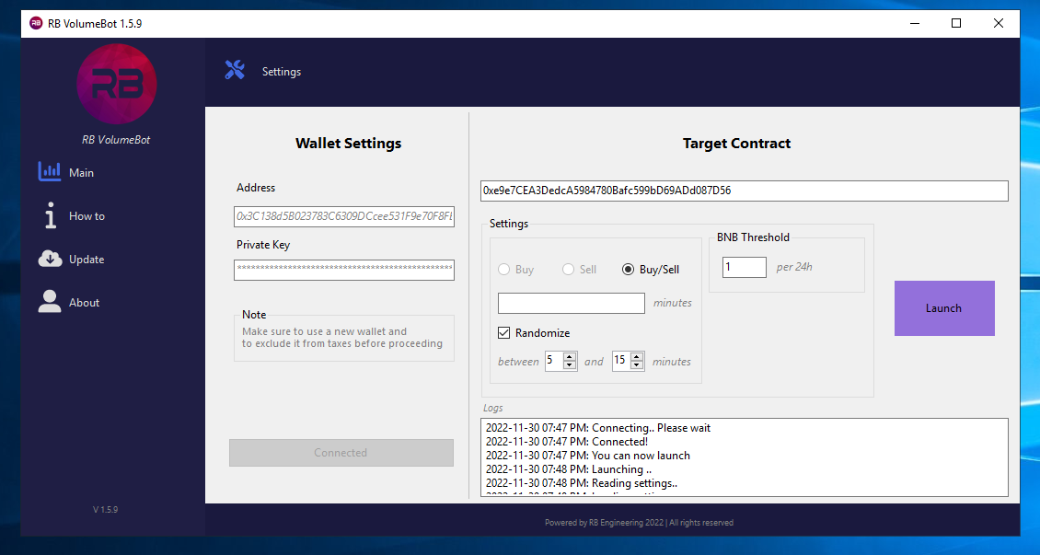Open the About section
Screen dimensions: 1040x555
(x=85, y=303)
